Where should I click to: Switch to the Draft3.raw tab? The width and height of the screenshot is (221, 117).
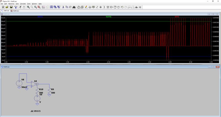point(15,11)
